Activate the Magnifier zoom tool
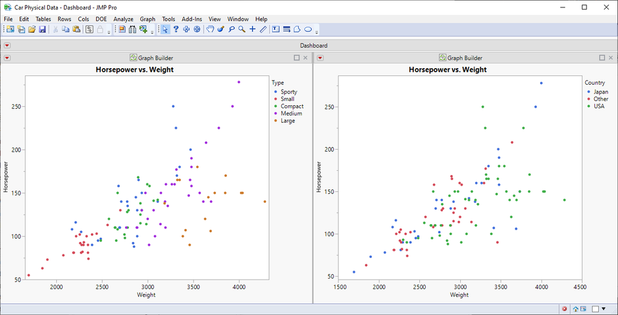Image resolution: width=618 pixels, height=315 pixels. click(242, 29)
